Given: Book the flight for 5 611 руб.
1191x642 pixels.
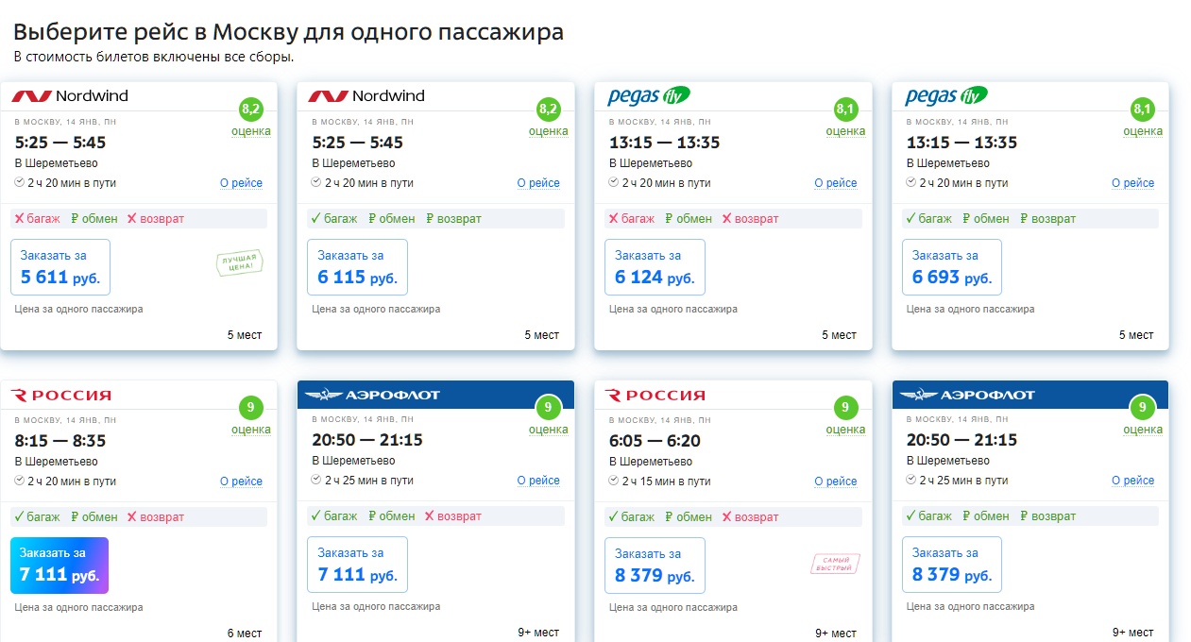Looking at the screenshot, I should click(x=60, y=267).
